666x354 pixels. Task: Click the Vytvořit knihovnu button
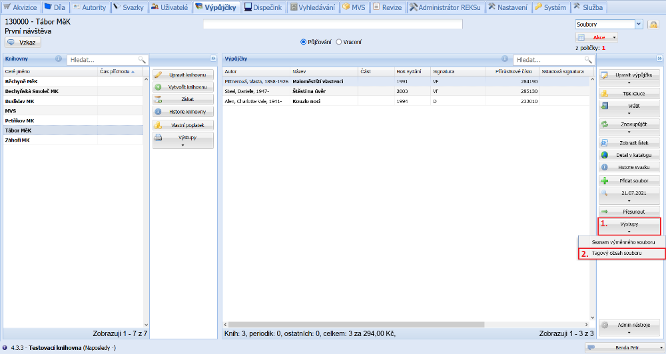pyautogui.click(x=183, y=87)
